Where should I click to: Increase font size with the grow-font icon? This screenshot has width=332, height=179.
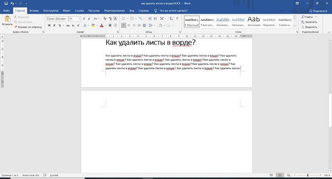click(x=84, y=19)
